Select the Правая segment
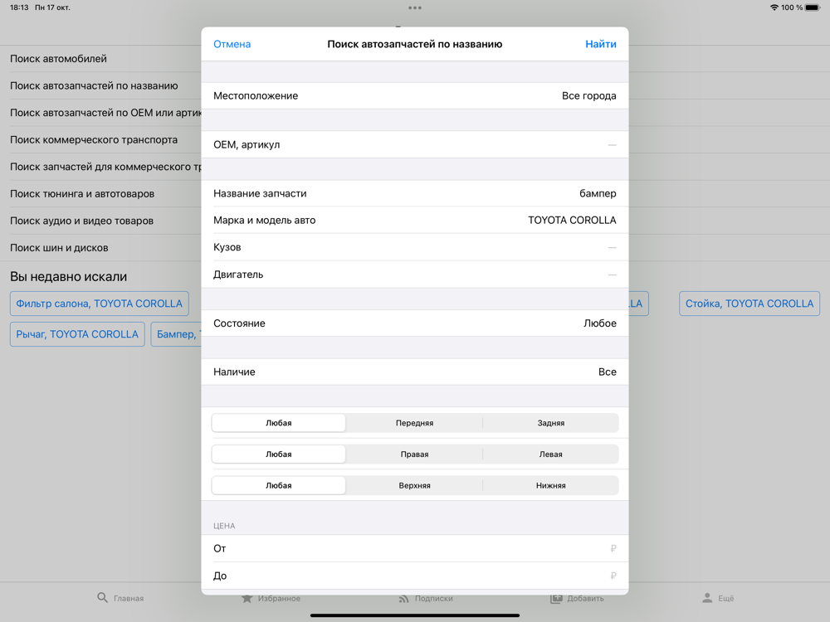 pyautogui.click(x=414, y=454)
